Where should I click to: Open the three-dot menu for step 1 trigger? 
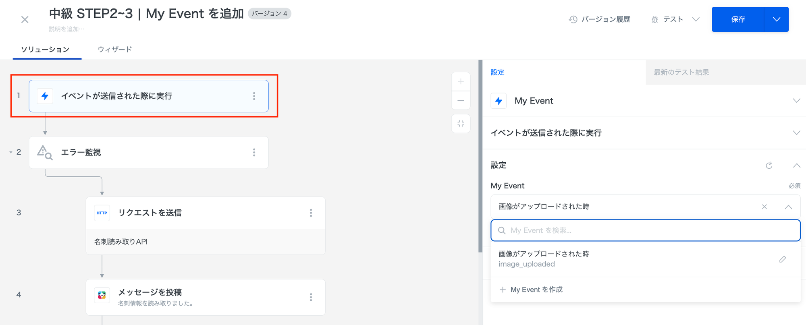click(x=254, y=96)
